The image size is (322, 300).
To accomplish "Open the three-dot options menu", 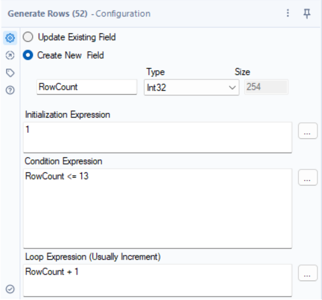I will pyautogui.click(x=288, y=14).
